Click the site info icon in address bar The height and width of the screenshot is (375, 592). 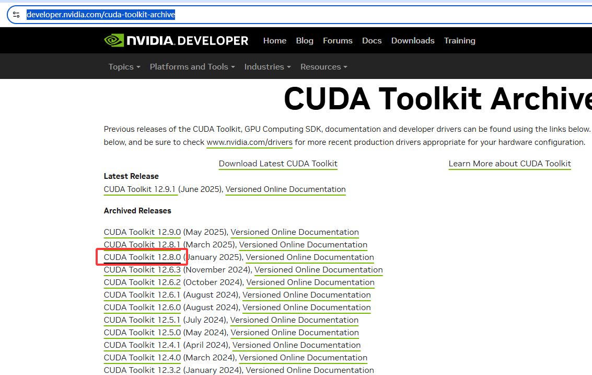point(16,15)
